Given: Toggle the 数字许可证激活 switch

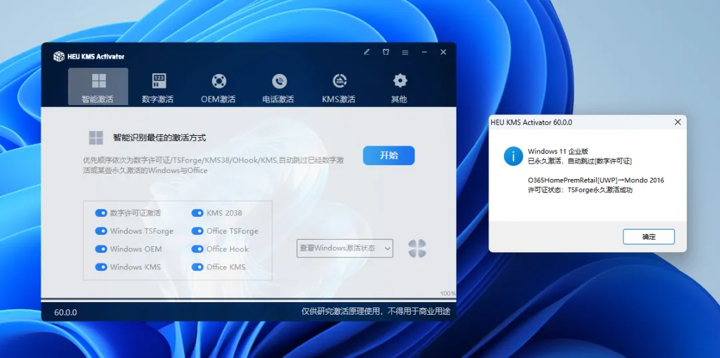Looking at the screenshot, I should 101,213.
